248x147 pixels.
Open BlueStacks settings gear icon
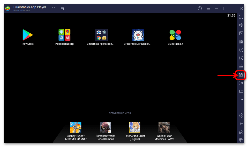coord(241,115)
